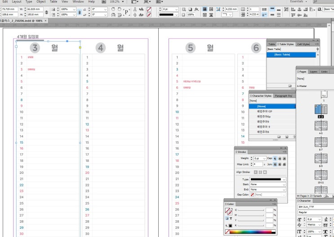334x237 pixels.
Task: Select [Basic Table] in Table Styles
Action: tap(291, 55)
